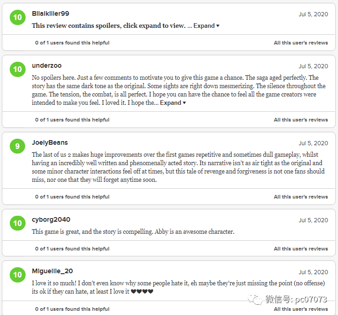Click the Jul 5, 2020 date on JoelyBeans' review

point(313,143)
